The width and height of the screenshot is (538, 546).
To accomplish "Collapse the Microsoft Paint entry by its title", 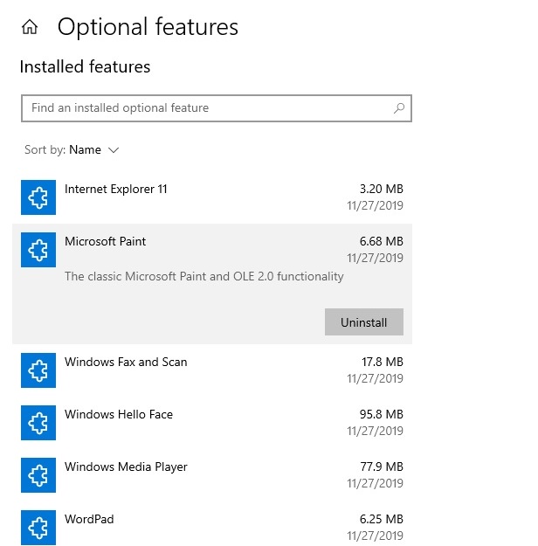I will point(106,242).
